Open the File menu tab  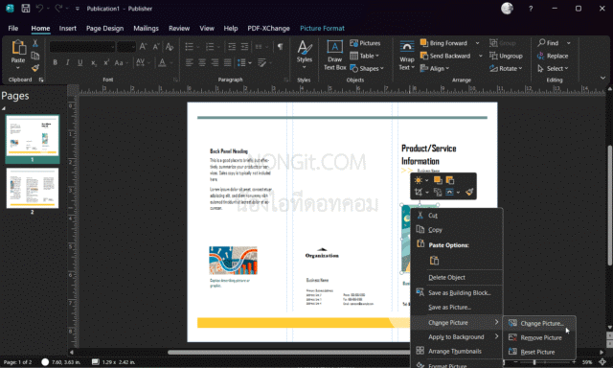point(12,28)
